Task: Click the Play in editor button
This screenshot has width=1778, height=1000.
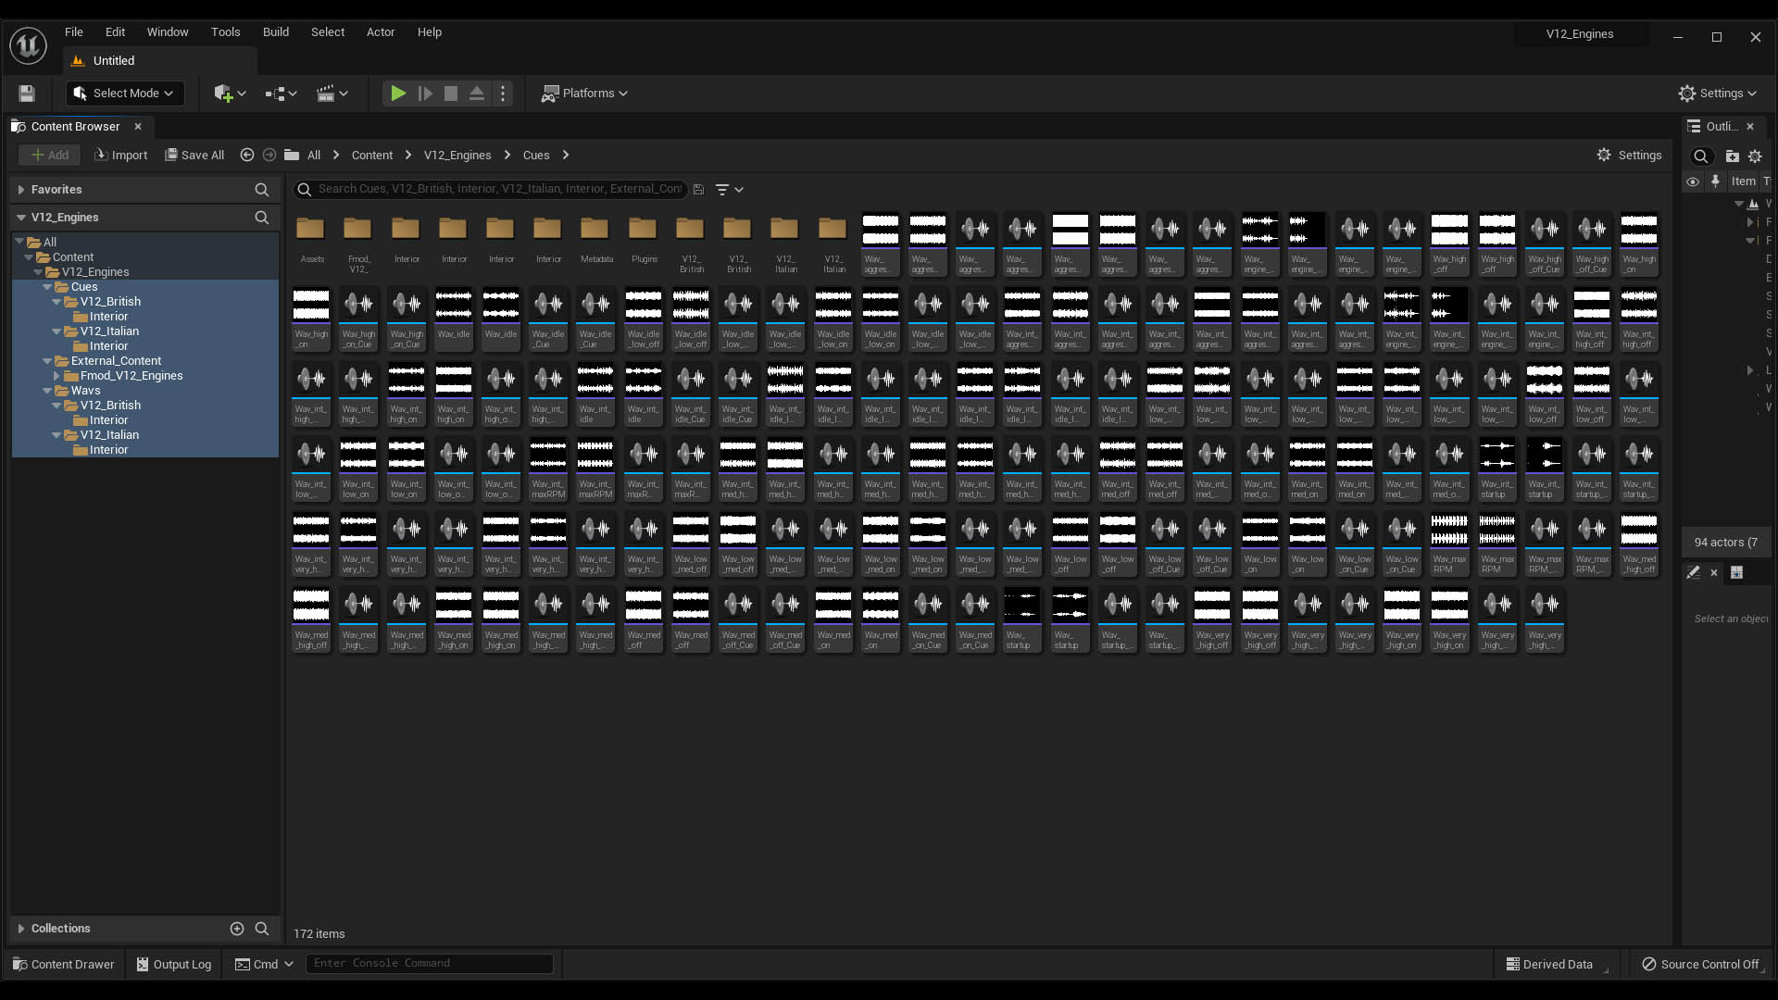Action: coord(397,93)
